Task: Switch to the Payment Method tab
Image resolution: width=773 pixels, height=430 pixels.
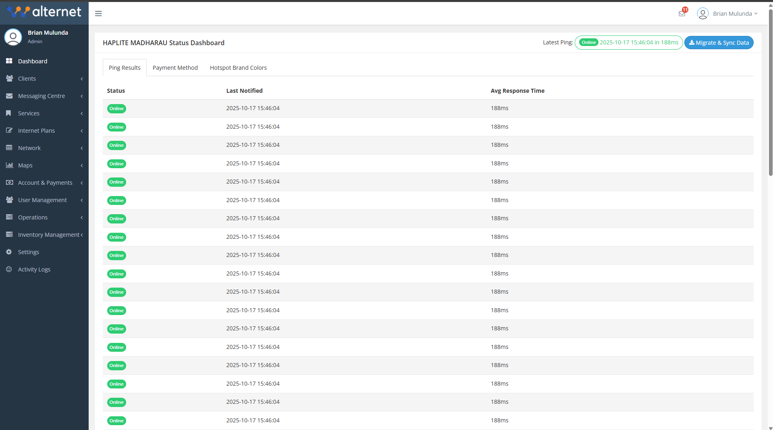Action: coord(175,67)
